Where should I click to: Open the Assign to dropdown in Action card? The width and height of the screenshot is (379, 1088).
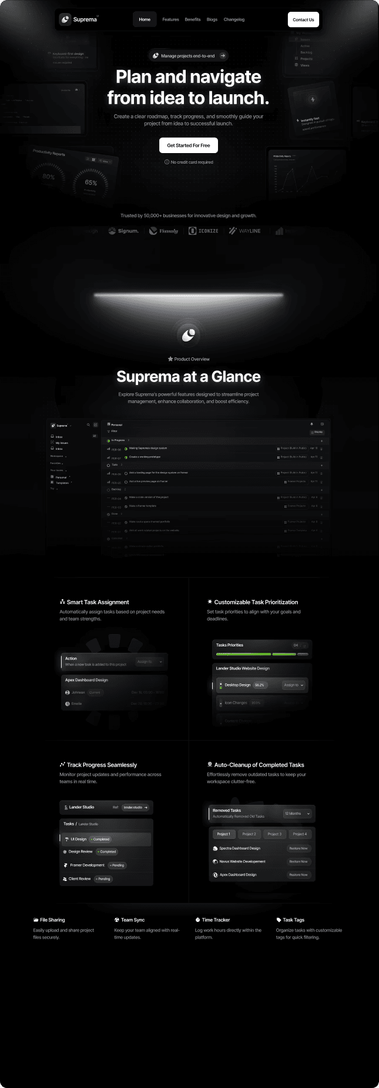[150, 662]
